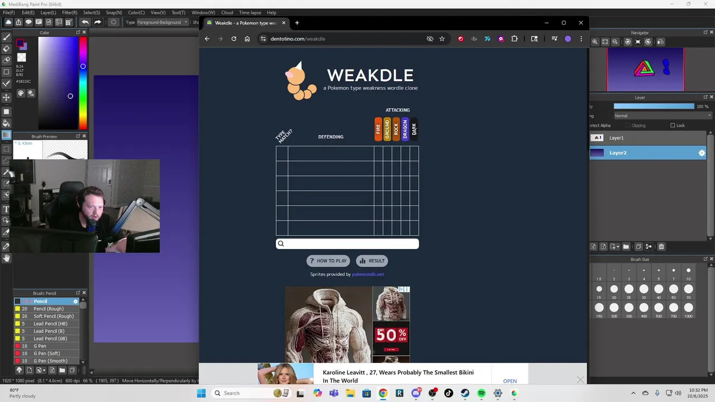This screenshot has height=402, width=715.
Task: Reload the Weakdle page
Action: pos(233,39)
